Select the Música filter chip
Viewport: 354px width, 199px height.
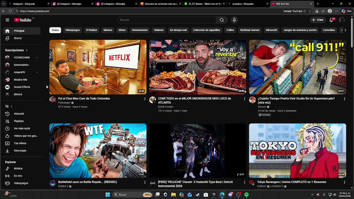coord(108,30)
